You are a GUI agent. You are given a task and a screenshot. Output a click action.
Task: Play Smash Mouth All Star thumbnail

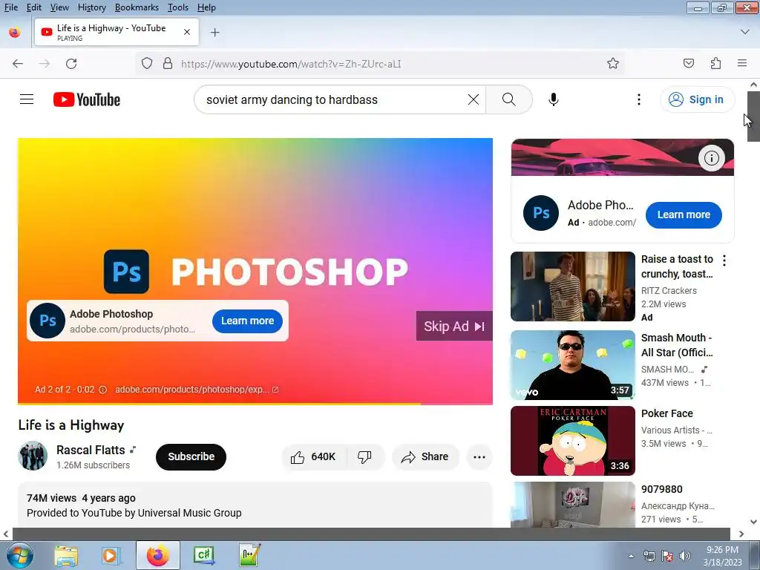[x=572, y=365]
